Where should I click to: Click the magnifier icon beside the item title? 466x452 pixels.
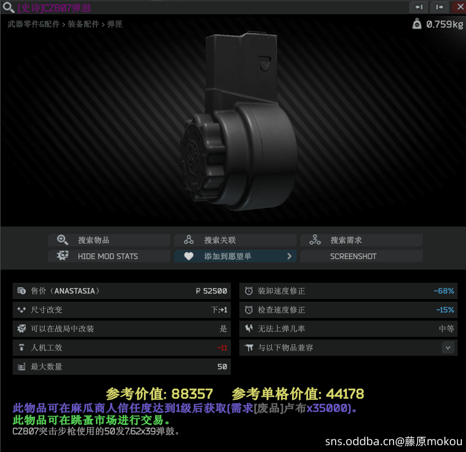pos(8,8)
